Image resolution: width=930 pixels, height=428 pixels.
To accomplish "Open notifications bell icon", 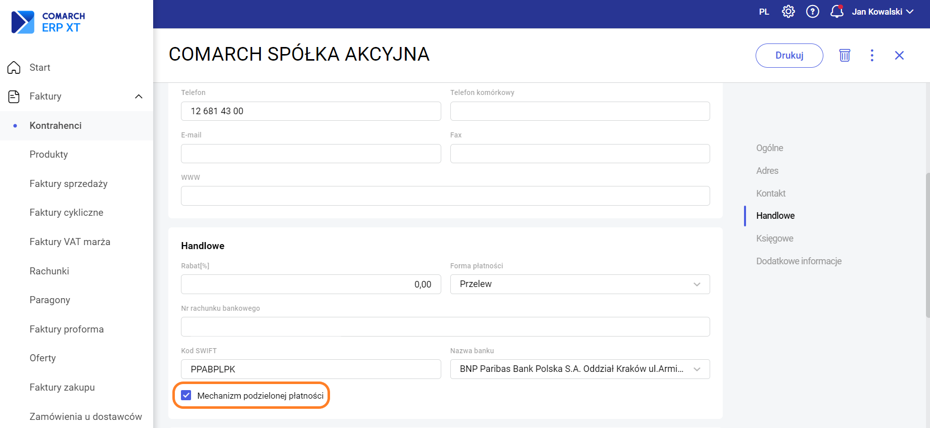I will click(836, 12).
